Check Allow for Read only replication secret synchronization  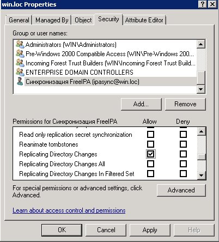click(150, 135)
